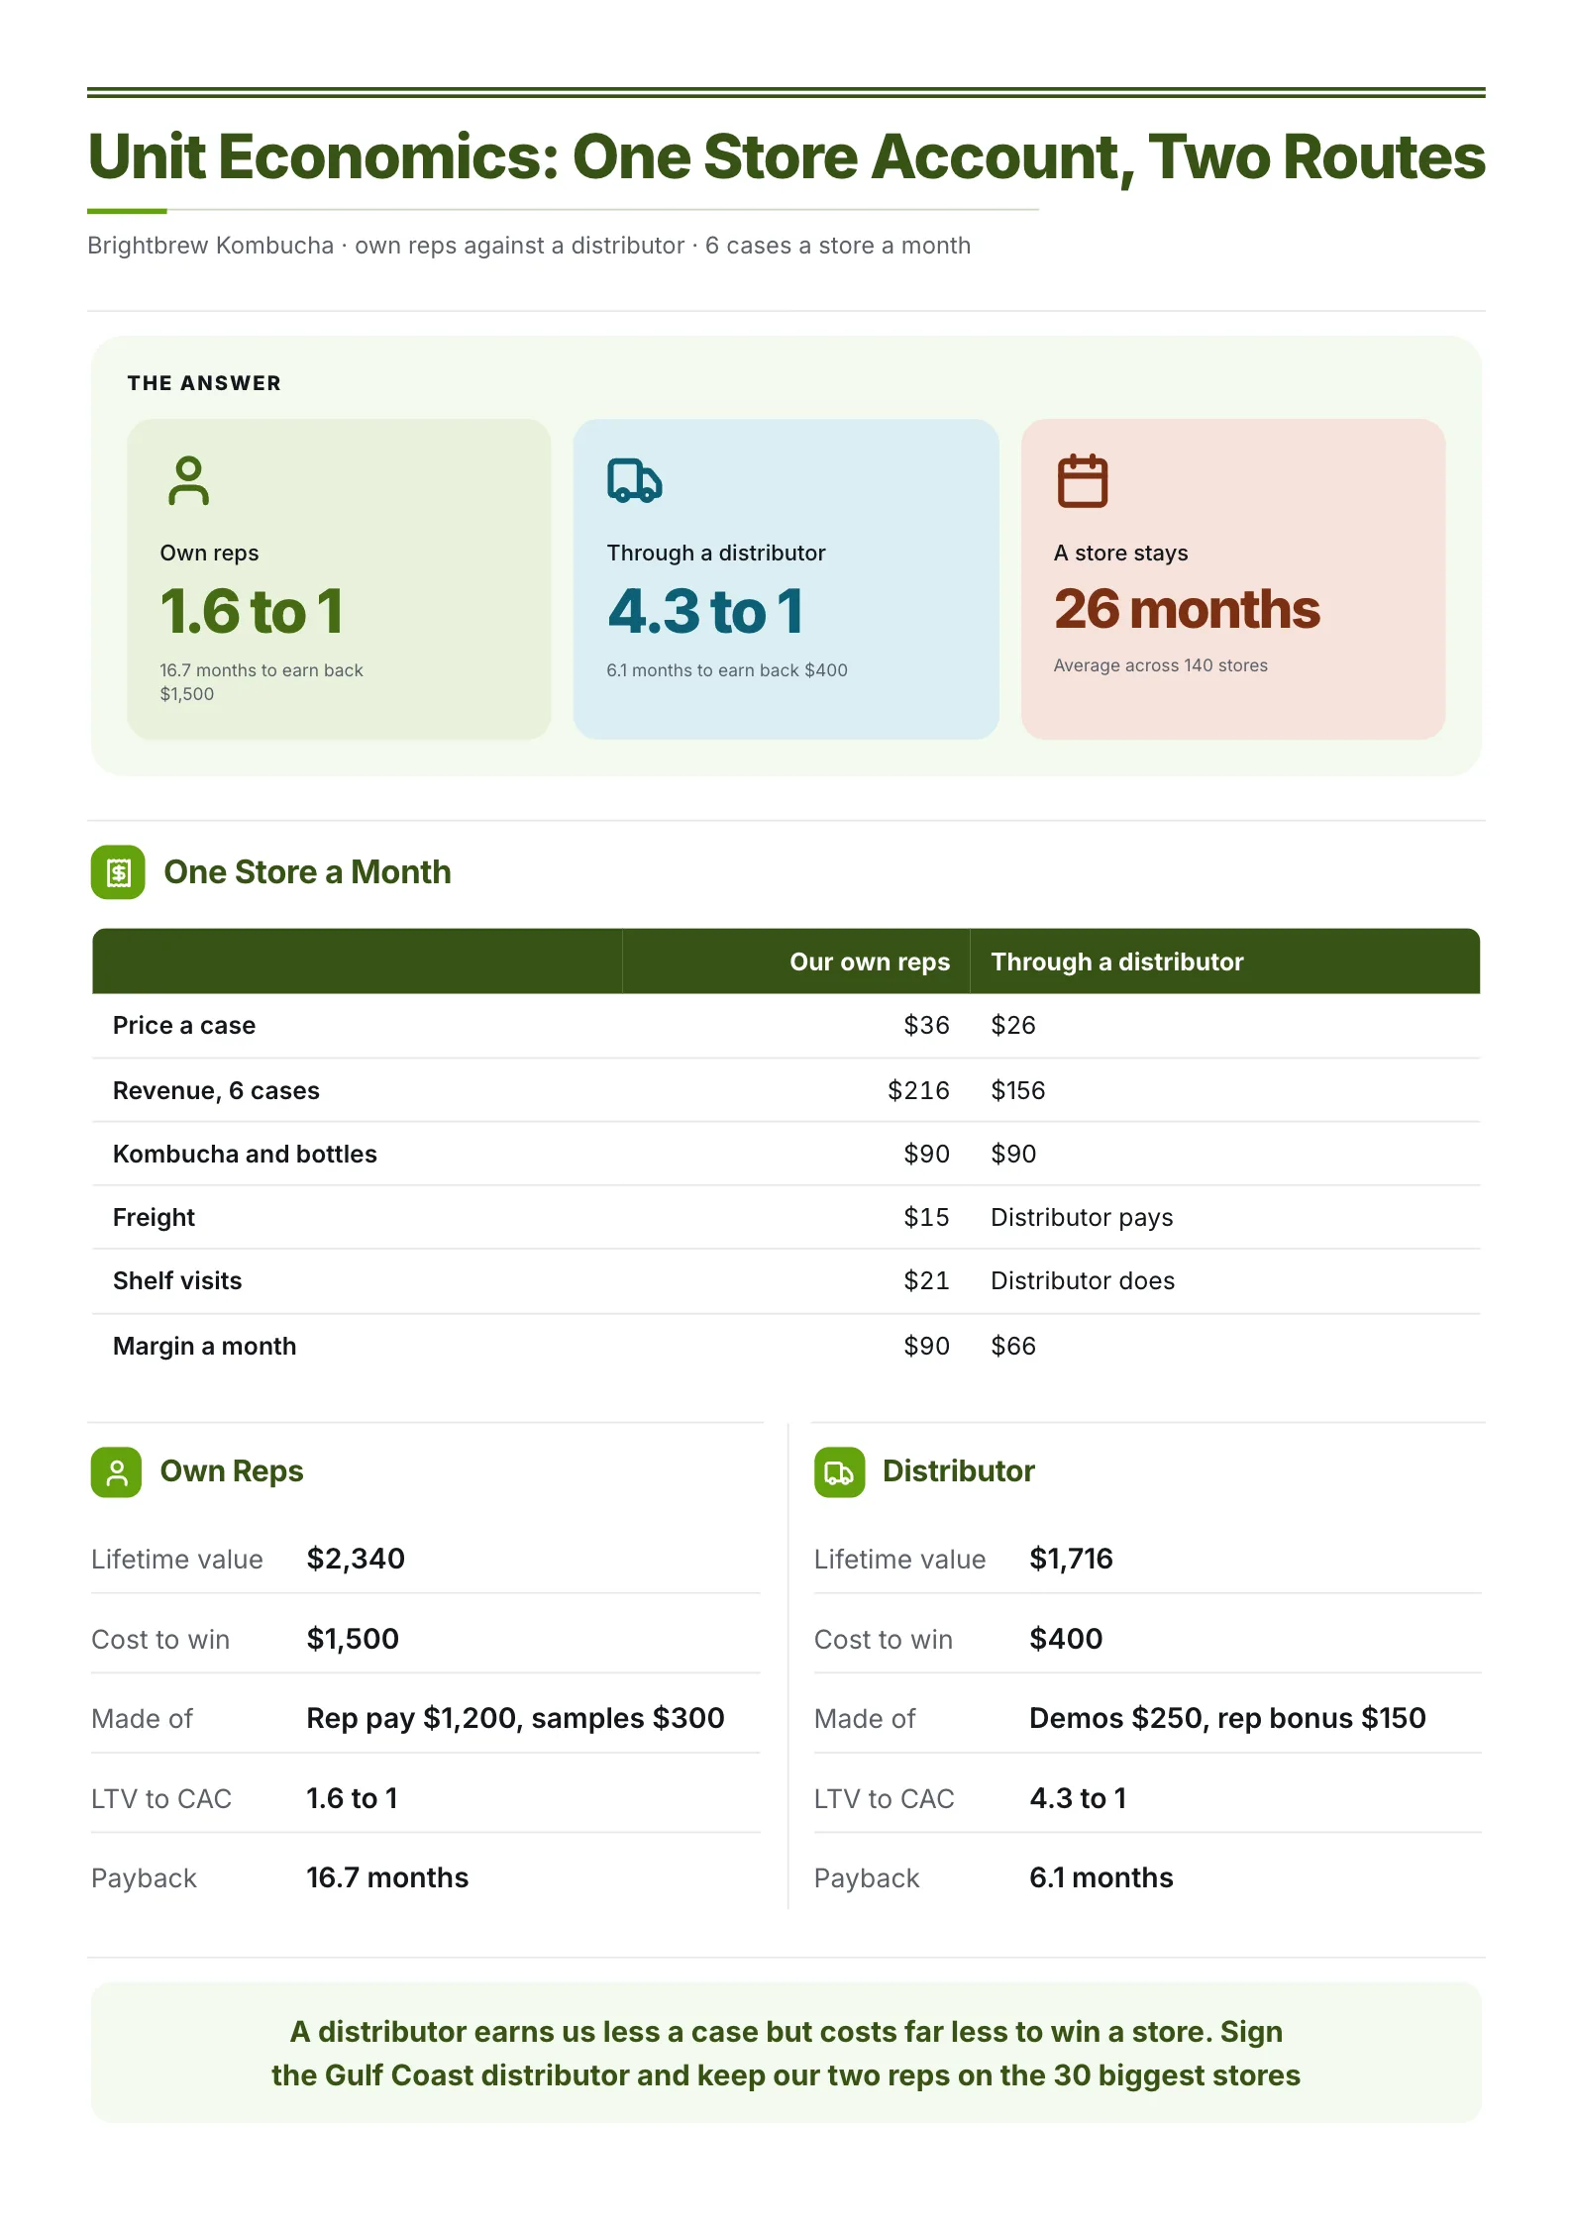Click the Price a case row label
This screenshot has width=1573, height=2224.
click(x=184, y=1026)
